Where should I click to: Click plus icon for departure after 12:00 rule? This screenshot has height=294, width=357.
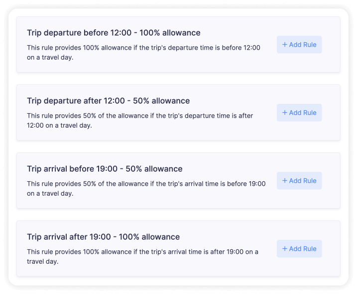[x=285, y=113]
